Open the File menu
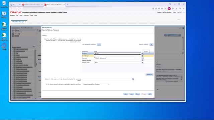This screenshot has width=214, height=120. pyautogui.click(x=17, y=15)
